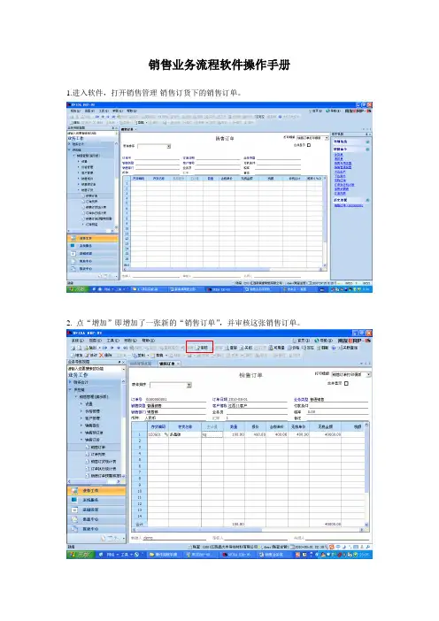Click the 增加 toolbar button in step 2 screenshot
The width and height of the screenshot is (439, 621).
tap(77, 355)
